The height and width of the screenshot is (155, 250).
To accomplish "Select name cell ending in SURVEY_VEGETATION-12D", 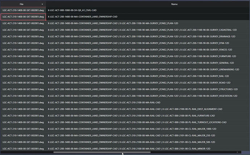I will click(148, 96).
